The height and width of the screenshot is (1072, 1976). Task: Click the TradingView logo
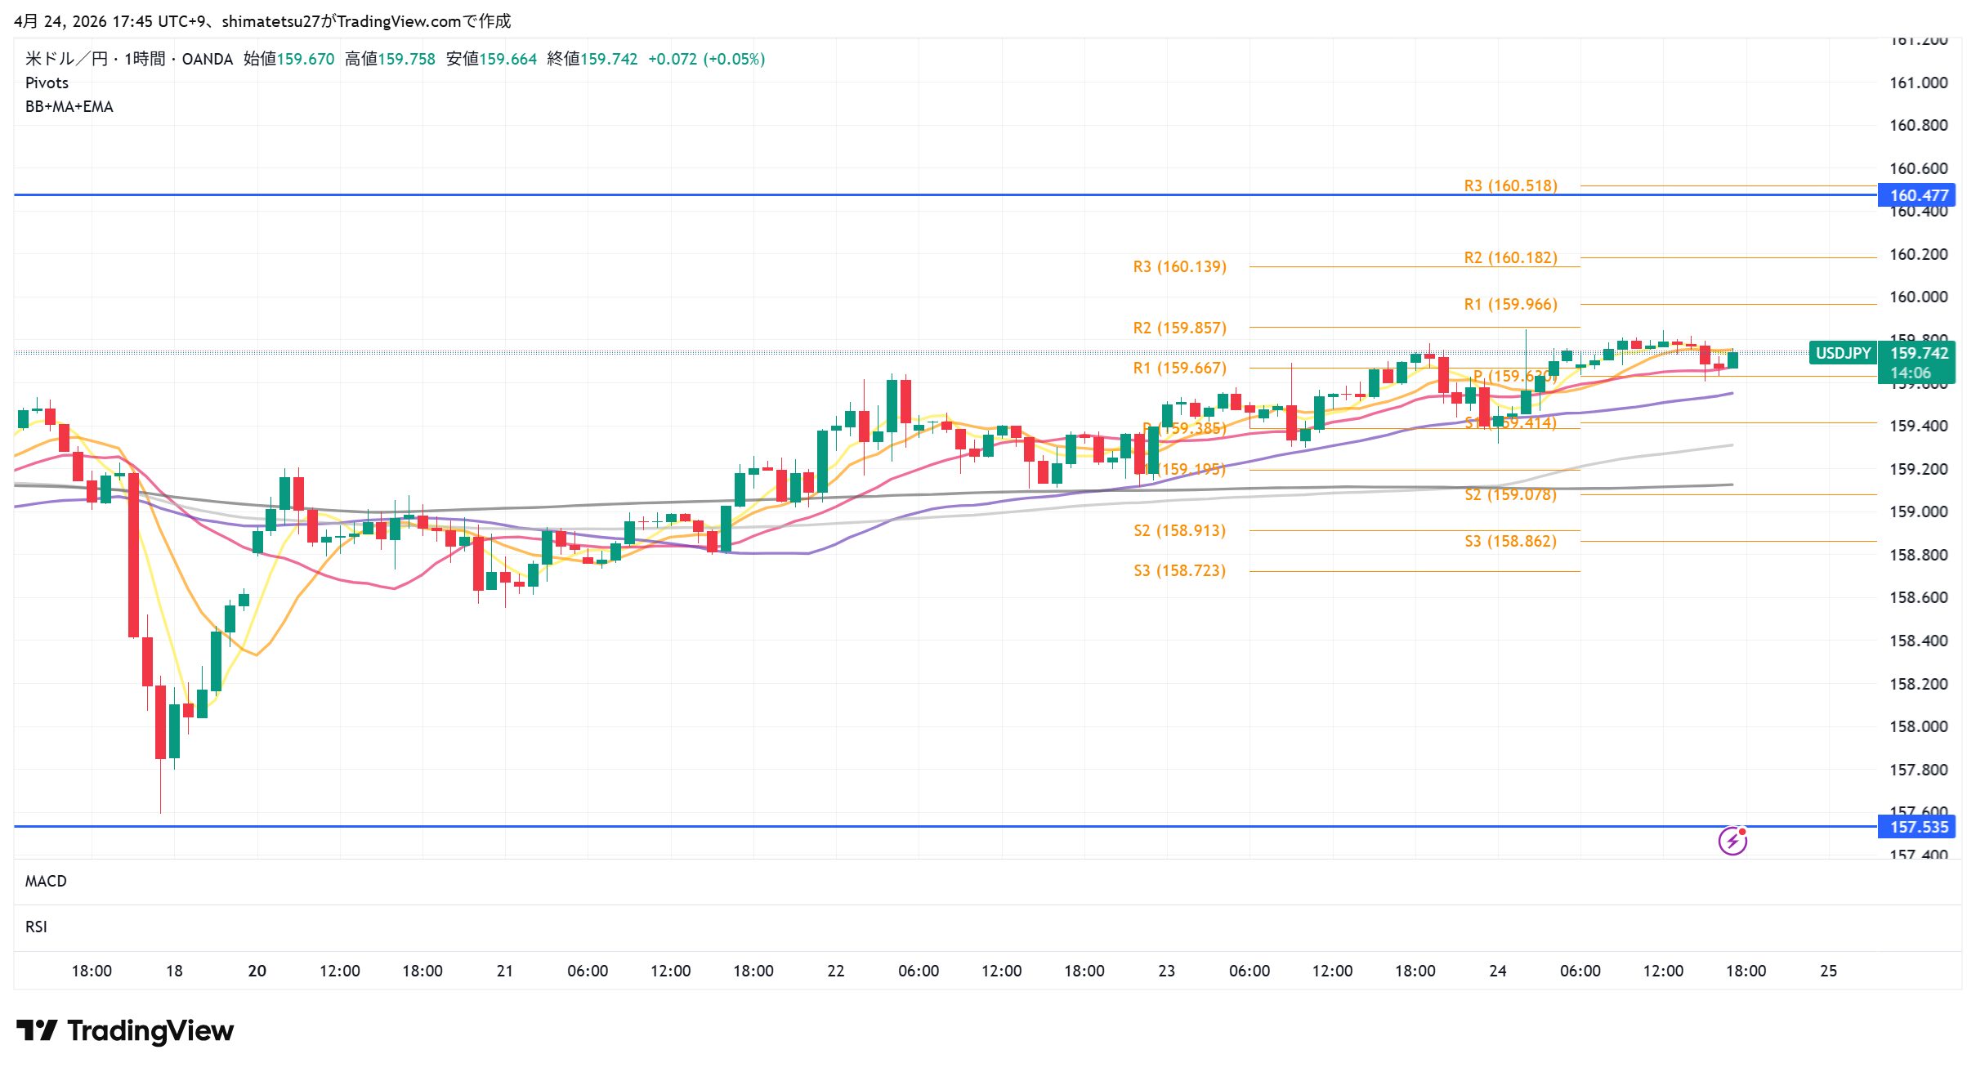click(x=125, y=1030)
